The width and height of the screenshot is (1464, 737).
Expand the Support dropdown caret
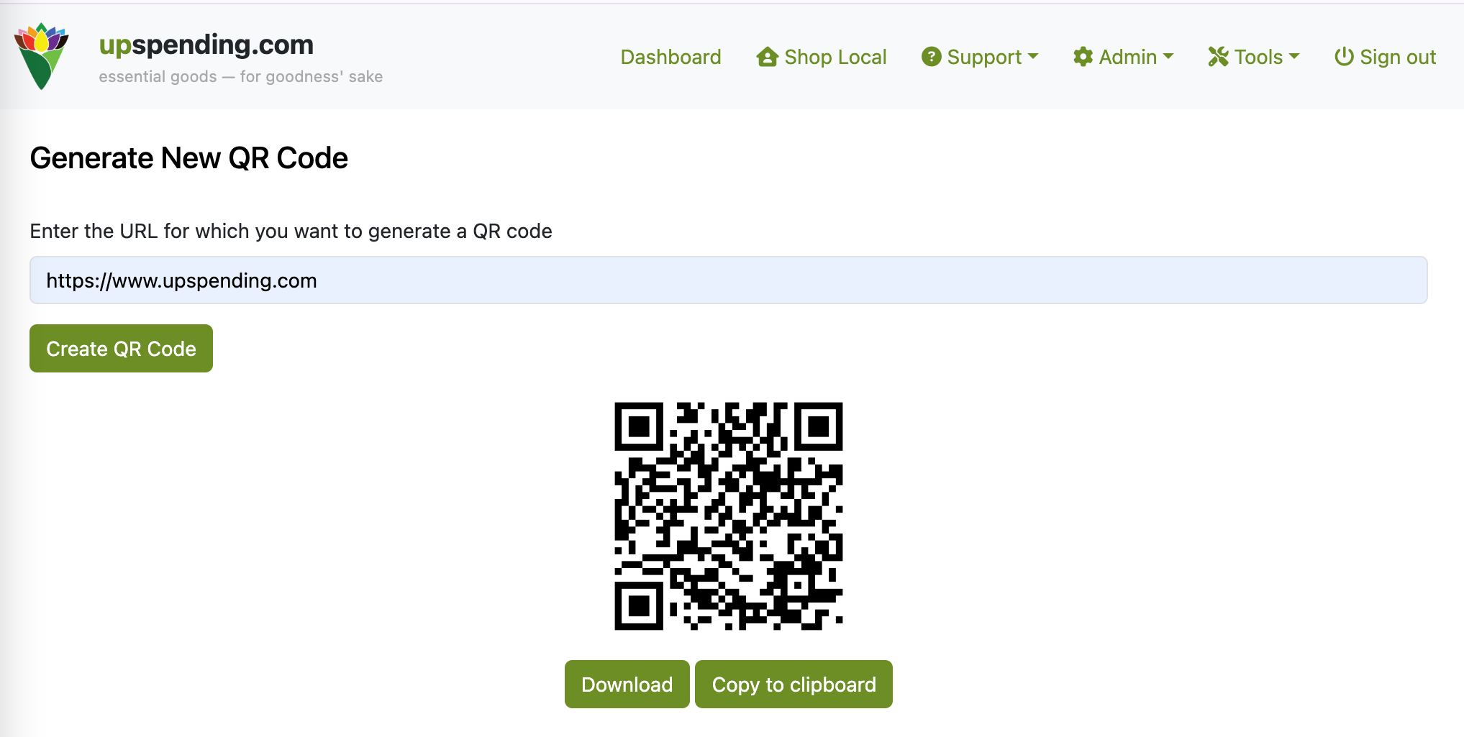(x=1033, y=56)
